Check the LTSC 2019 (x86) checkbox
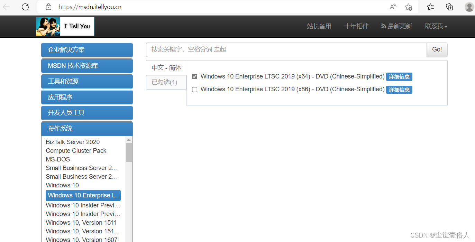The image size is (475, 242). pos(194,90)
